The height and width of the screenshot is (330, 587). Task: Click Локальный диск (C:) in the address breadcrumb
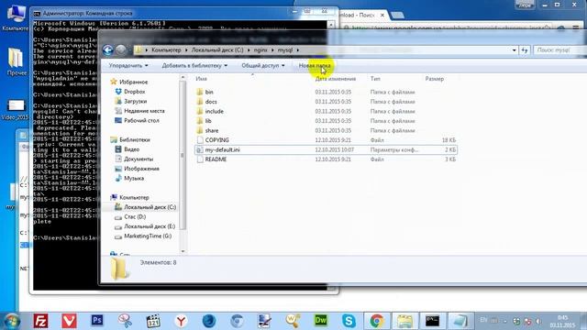217,49
